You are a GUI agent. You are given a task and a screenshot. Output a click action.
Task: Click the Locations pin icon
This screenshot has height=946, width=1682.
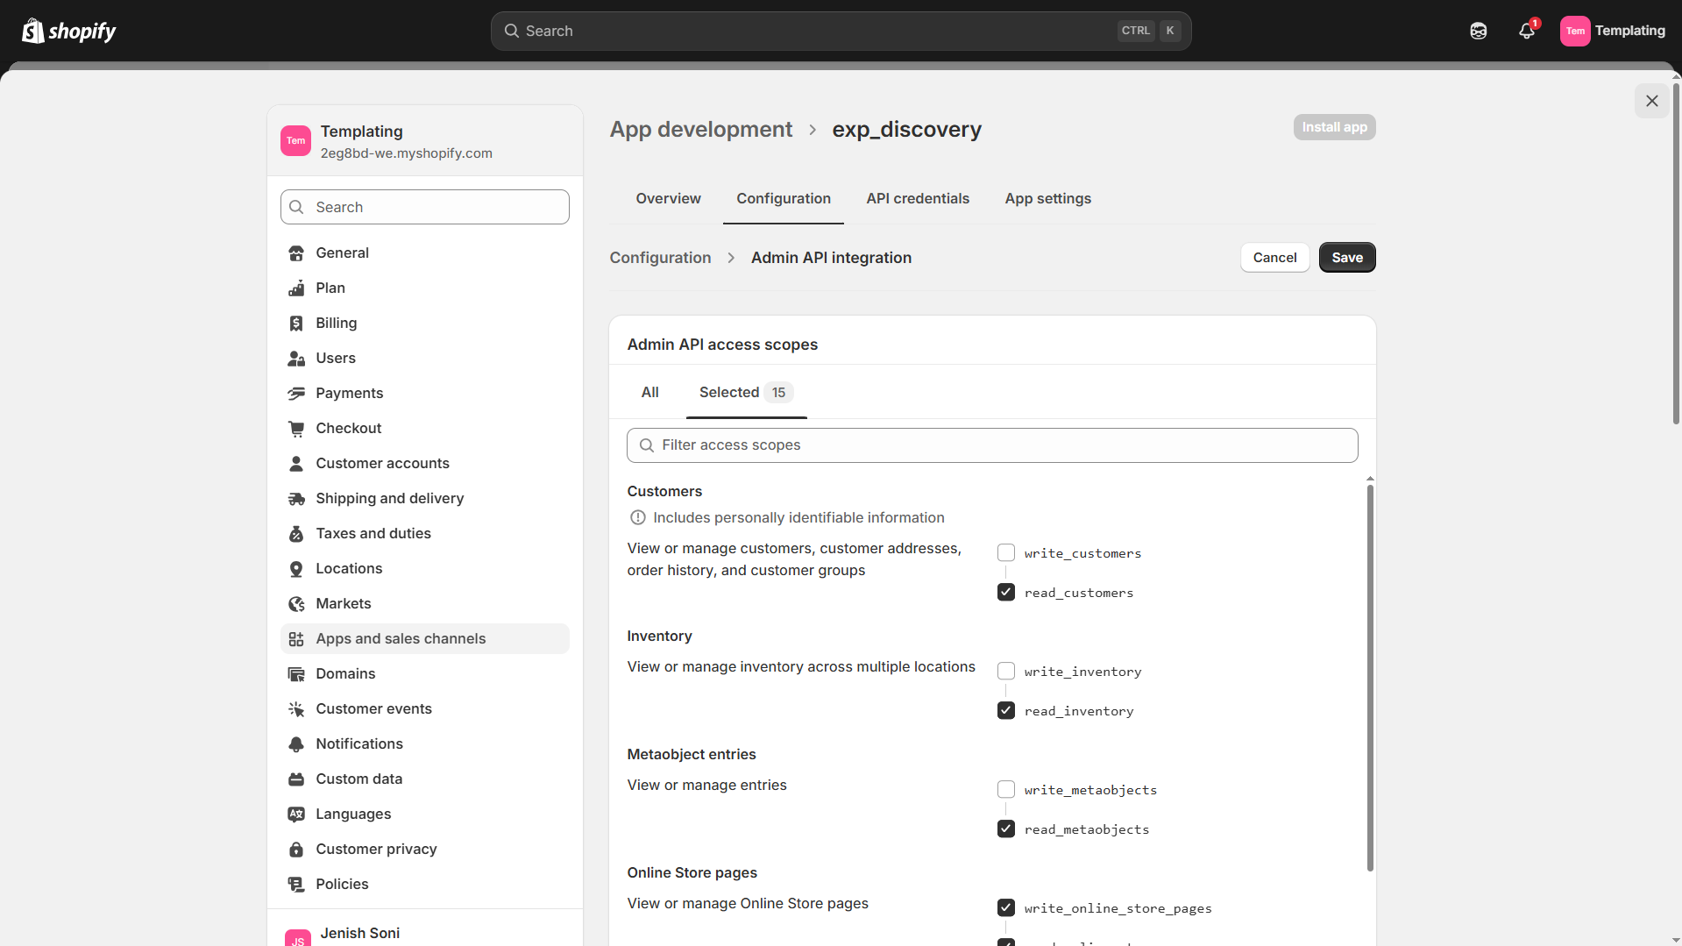[296, 569]
